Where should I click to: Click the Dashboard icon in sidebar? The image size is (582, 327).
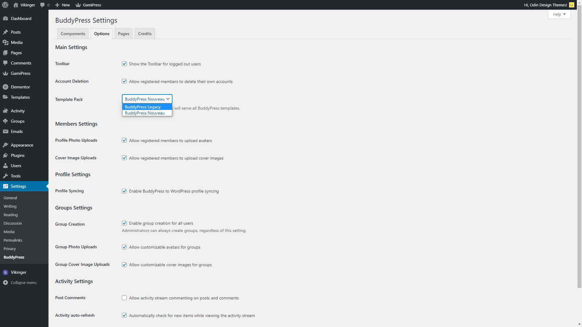click(5, 19)
